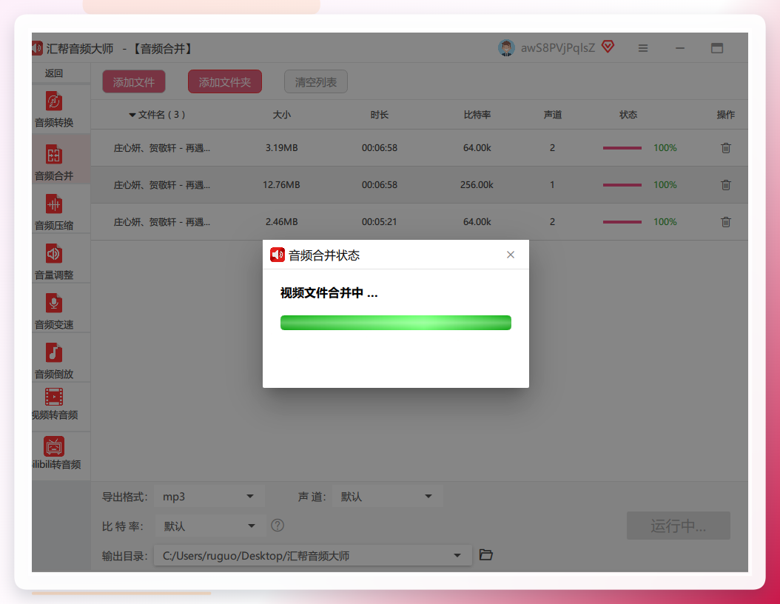780x604 pixels.
Task: Click the 返回 back item
Action: (54, 73)
